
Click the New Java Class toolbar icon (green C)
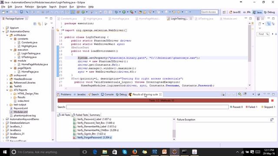[83, 12]
